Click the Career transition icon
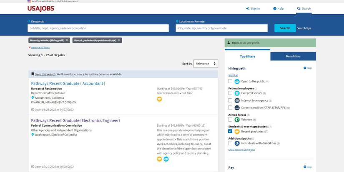This screenshot has height=172, width=344. (237, 107)
